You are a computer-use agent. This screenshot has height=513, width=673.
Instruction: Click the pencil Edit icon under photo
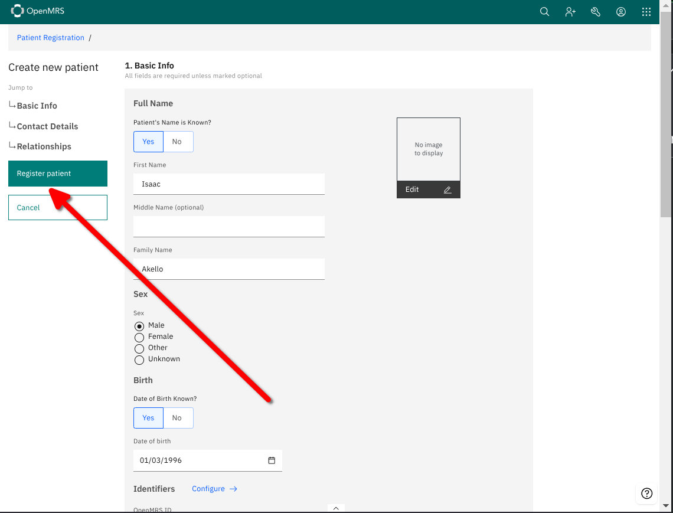tap(447, 189)
